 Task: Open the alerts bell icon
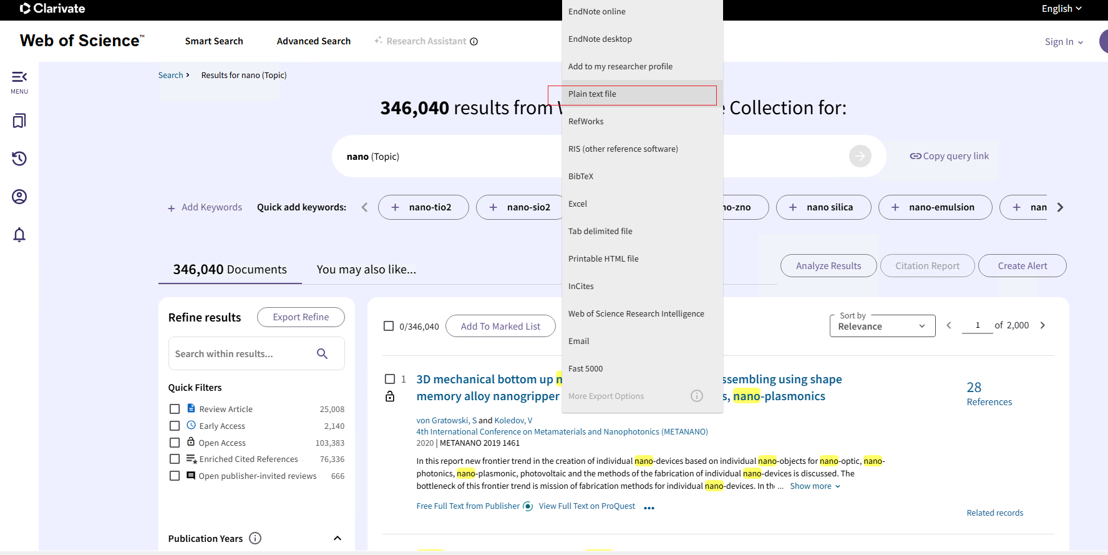[19, 235]
